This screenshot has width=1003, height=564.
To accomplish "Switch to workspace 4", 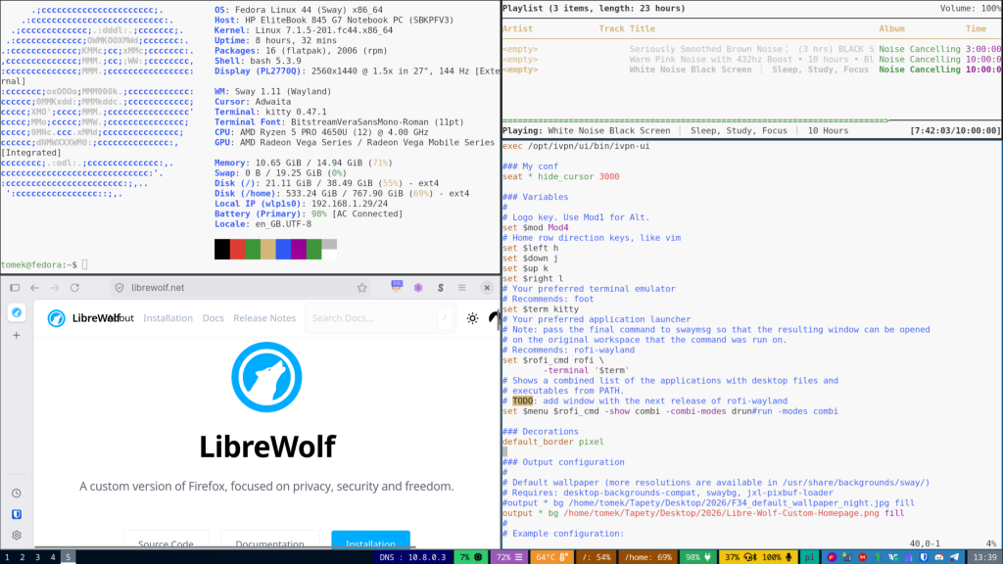I will 53,557.
